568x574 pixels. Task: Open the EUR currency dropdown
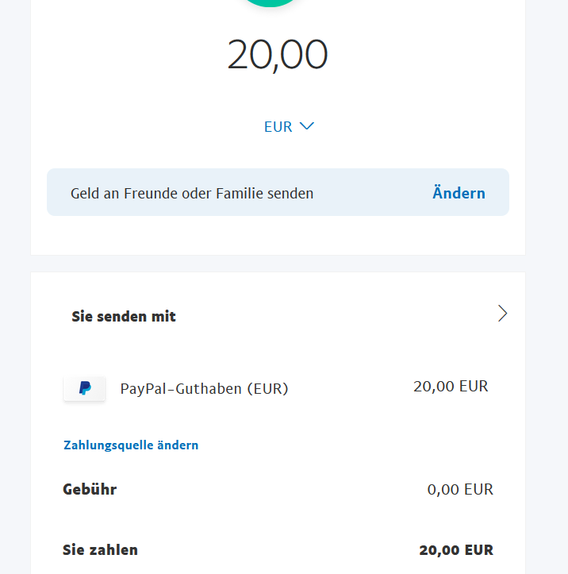coord(289,126)
